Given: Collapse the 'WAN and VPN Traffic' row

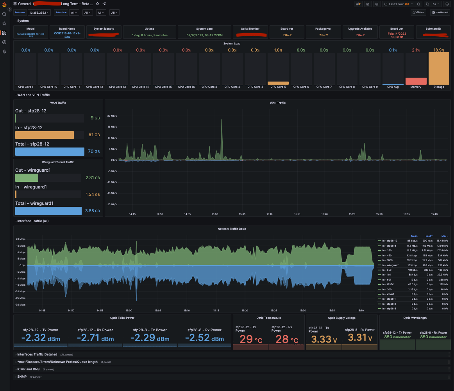Looking at the screenshot, I should (x=34, y=95).
